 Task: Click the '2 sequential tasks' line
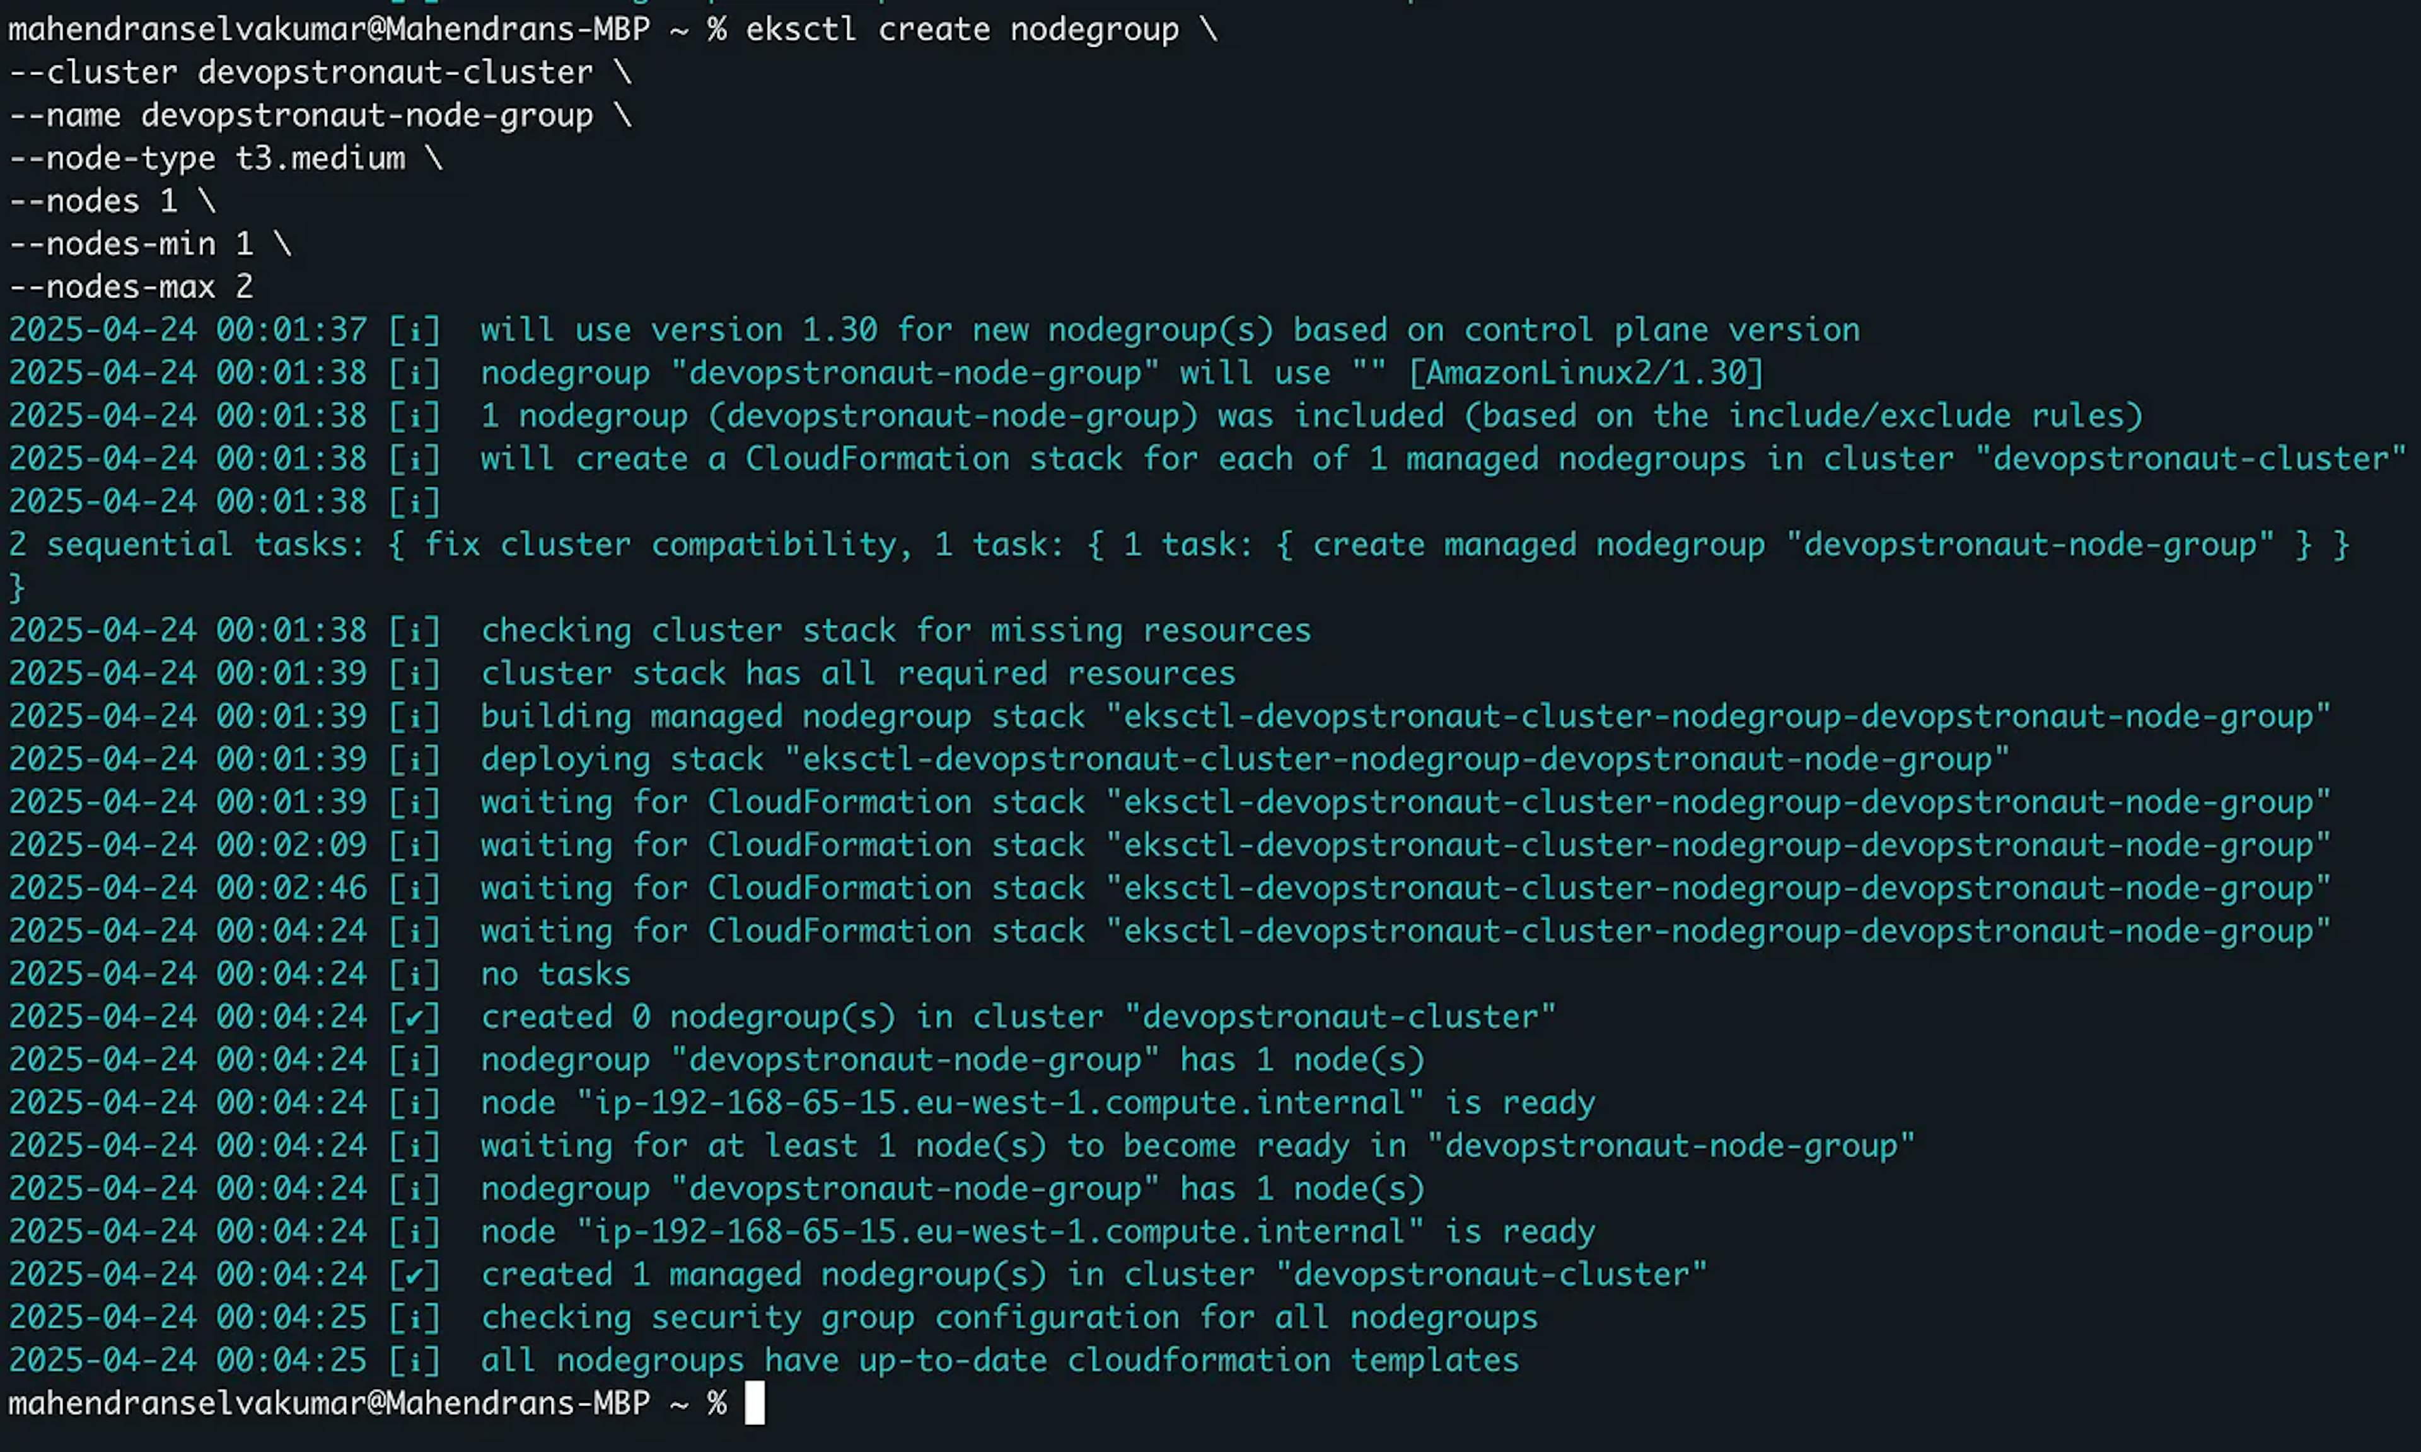coord(1178,544)
